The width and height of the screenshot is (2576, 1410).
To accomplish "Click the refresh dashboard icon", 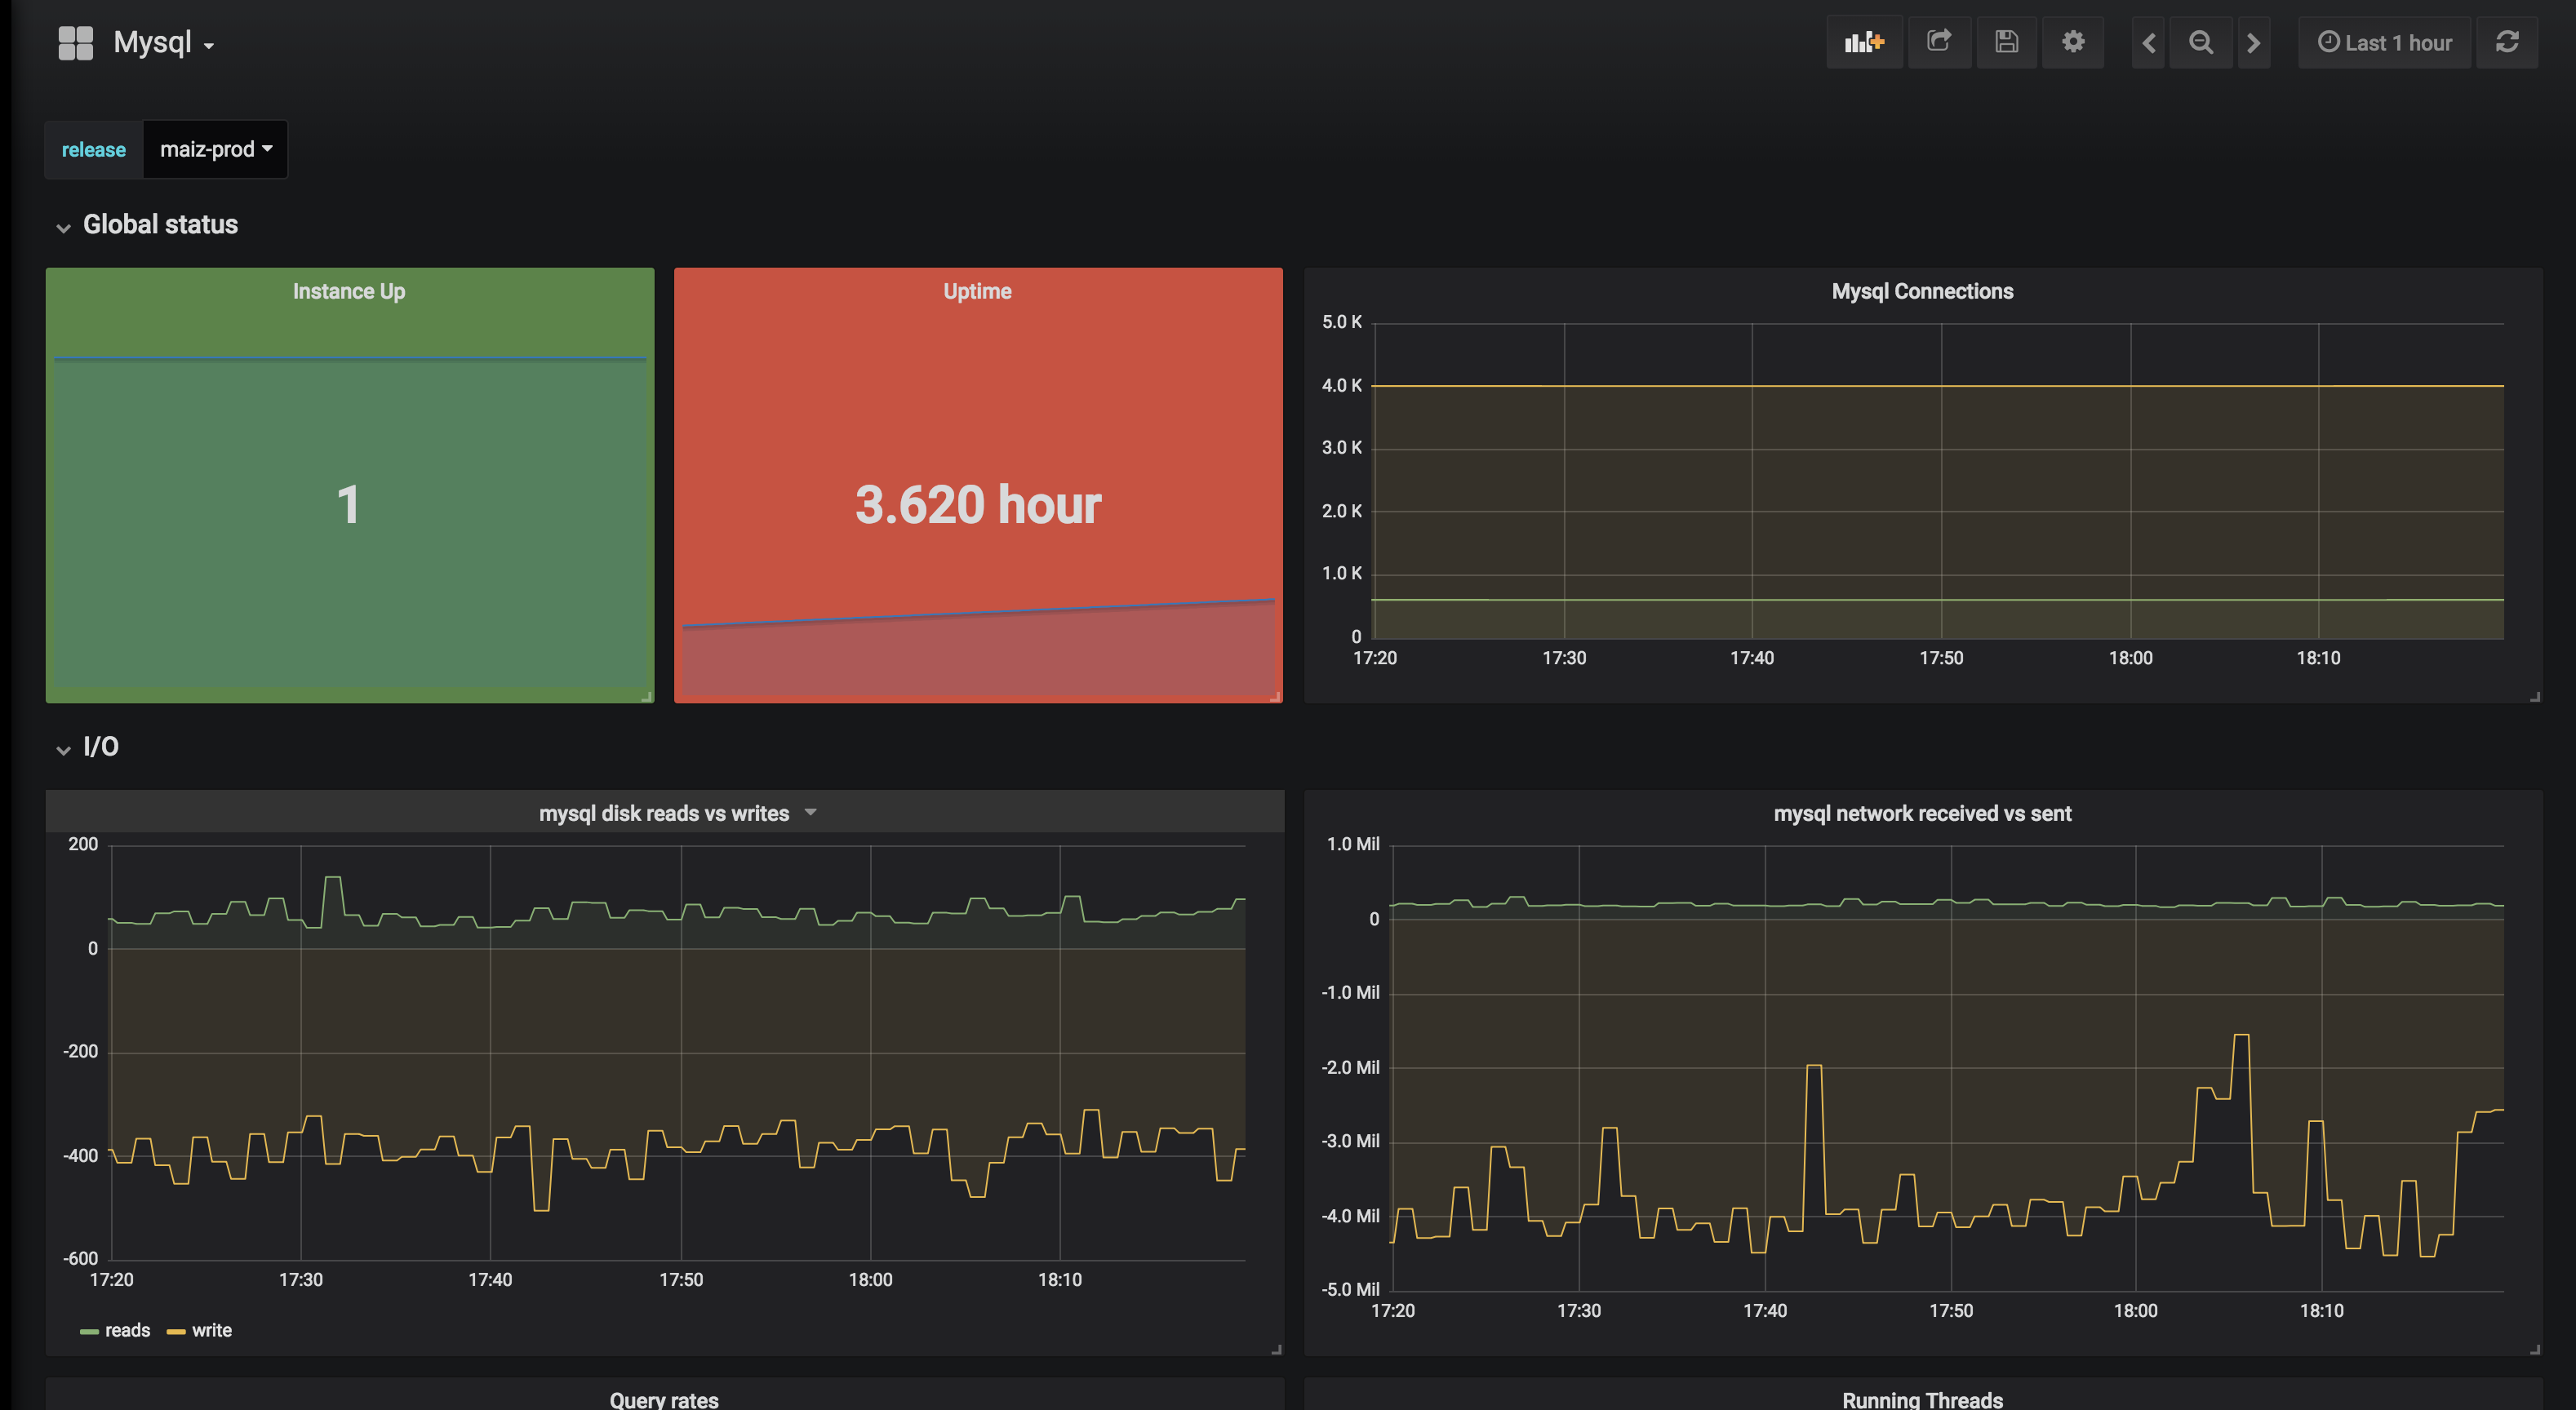I will pos(2506,42).
